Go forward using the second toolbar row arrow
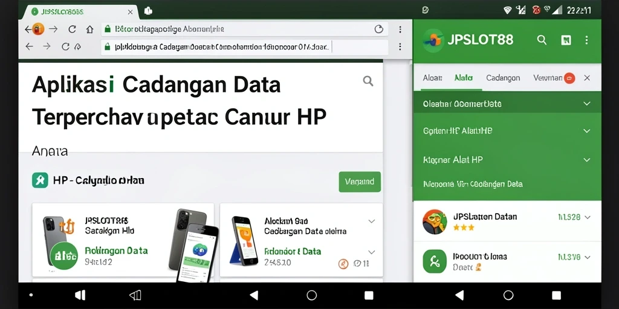The image size is (619, 309). pyautogui.click(x=47, y=46)
